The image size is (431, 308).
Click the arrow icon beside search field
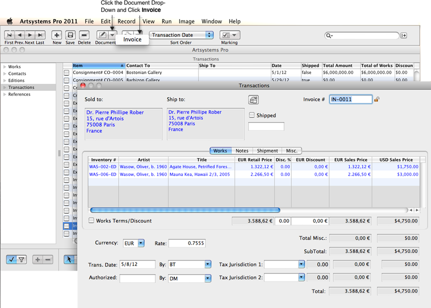(x=404, y=35)
